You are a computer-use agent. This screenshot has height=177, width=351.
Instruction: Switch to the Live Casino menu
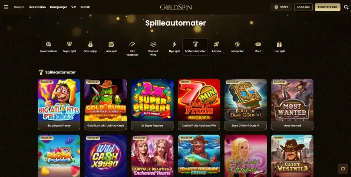point(37,7)
